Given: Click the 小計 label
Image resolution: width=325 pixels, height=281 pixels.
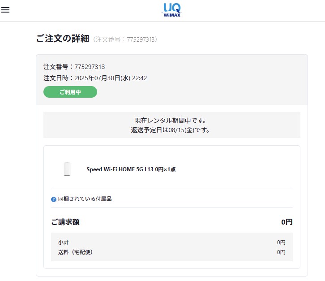Looking at the screenshot, I should pyautogui.click(x=63, y=242).
